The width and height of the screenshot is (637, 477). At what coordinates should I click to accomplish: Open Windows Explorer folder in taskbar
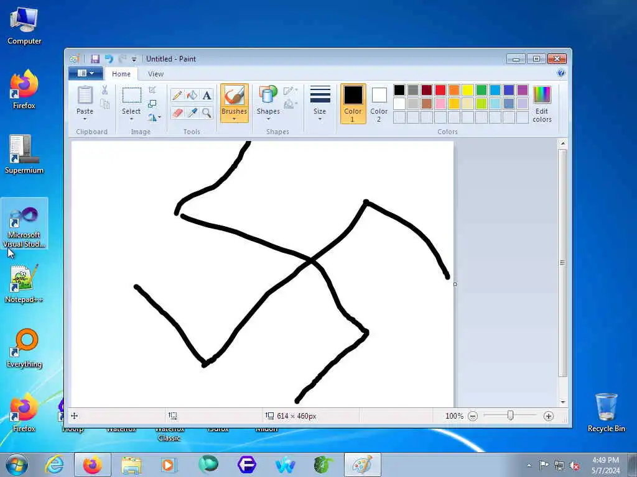131,465
